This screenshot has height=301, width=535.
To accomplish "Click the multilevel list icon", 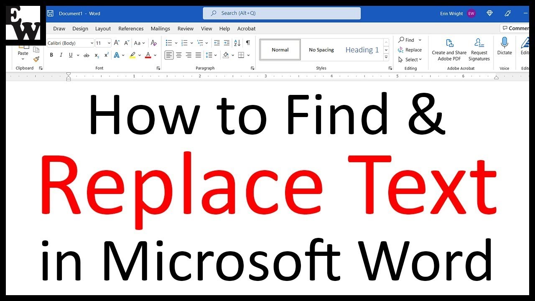I will pyautogui.click(x=200, y=43).
